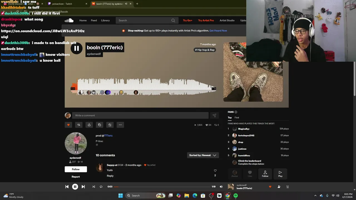Click the leaderboard Follow step button

pos(265,174)
